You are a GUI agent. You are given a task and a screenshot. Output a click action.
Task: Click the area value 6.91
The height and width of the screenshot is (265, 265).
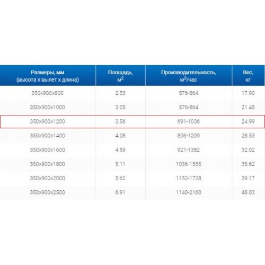click(120, 192)
